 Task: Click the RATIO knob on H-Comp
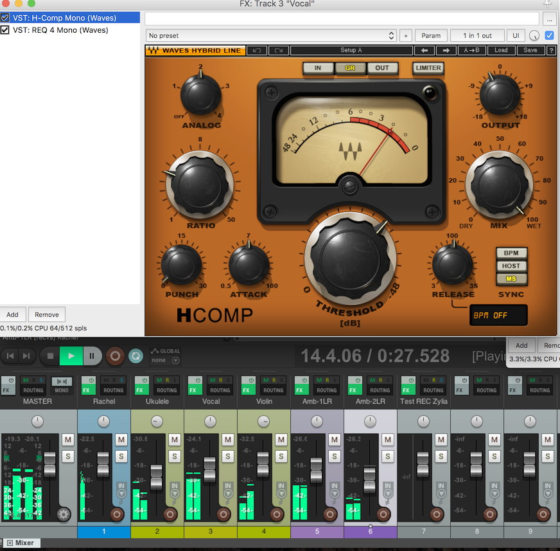point(200,185)
